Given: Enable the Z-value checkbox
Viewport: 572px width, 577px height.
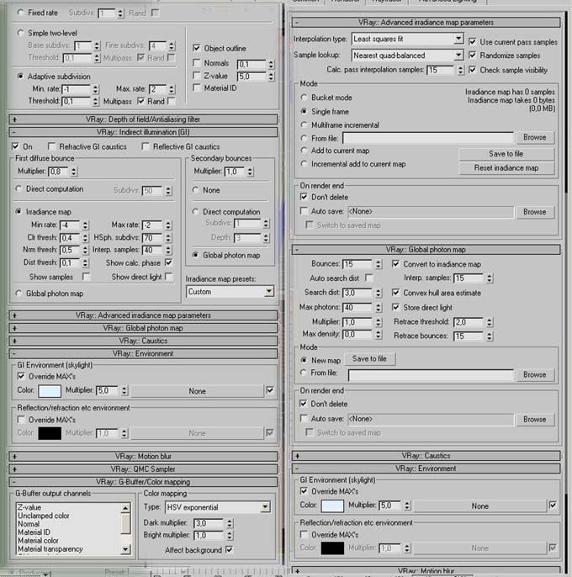Looking at the screenshot, I should tap(197, 76).
